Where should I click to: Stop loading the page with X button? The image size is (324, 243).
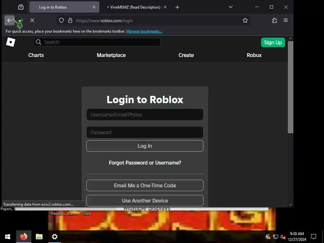(32, 20)
